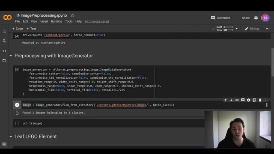The height and width of the screenshot is (154, 274).
Task: Open the Insert menu
Action: click(44, 21)
